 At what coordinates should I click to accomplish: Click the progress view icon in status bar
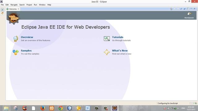[x=196, y=103]
